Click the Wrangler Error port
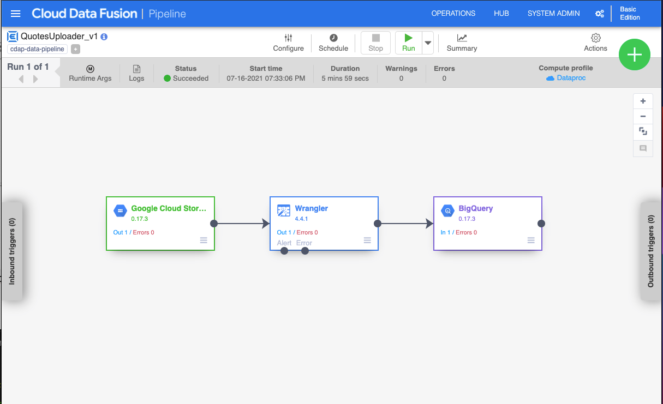This screenshot has height=404, width=663. tap(305, 251)
